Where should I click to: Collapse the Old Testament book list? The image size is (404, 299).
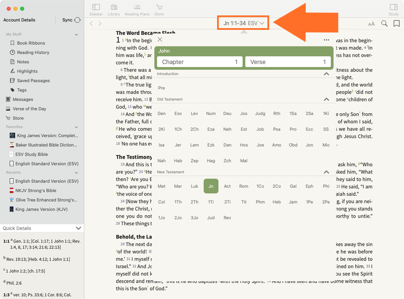326,99
